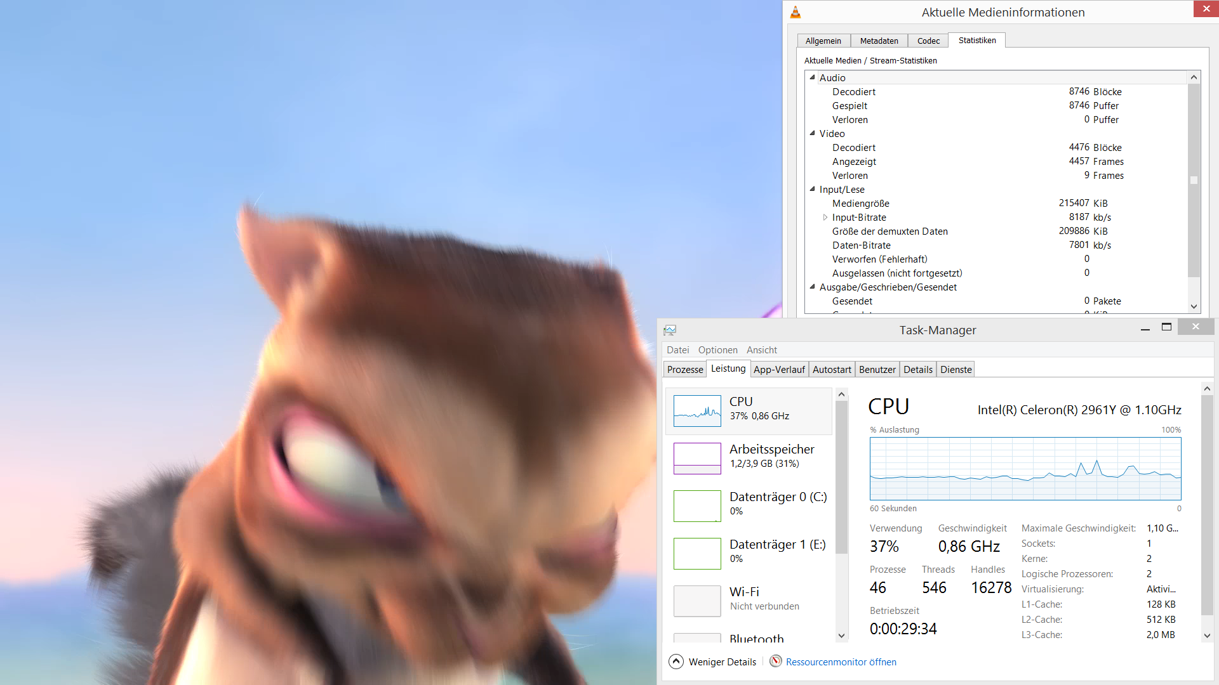Switch to the Autostart tab

(x=832, y=369)
